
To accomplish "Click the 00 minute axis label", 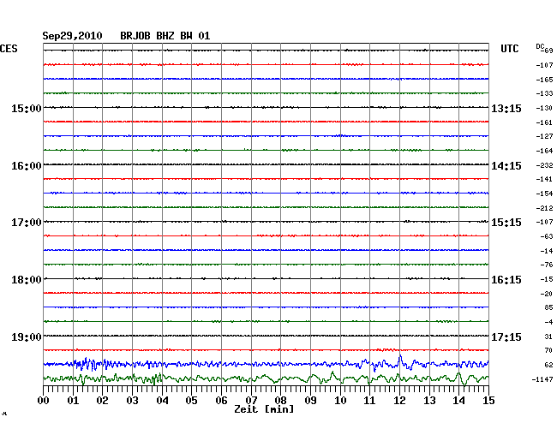I will pos(44,401).
